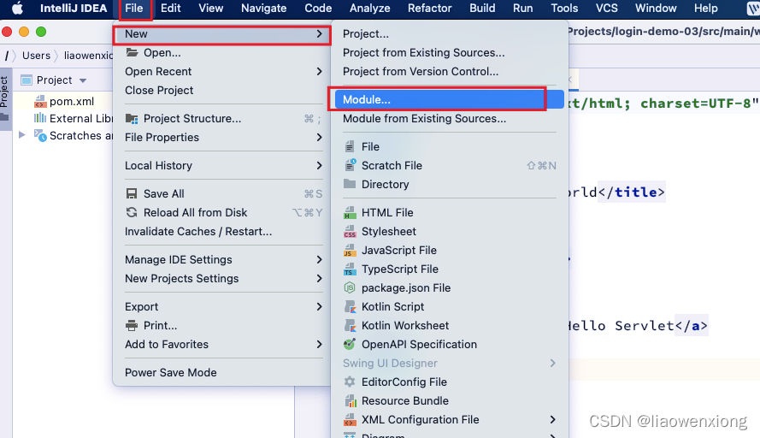Click Users breadcrumb in navigation bar
This screenshot has width=760, height=438.
click(x=37, y=56)
